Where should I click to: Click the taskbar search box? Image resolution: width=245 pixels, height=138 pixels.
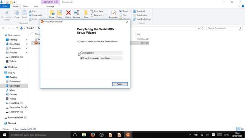coord(39,135)
